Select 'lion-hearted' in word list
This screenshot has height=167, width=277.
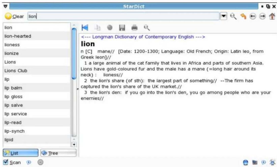[37, 36]
